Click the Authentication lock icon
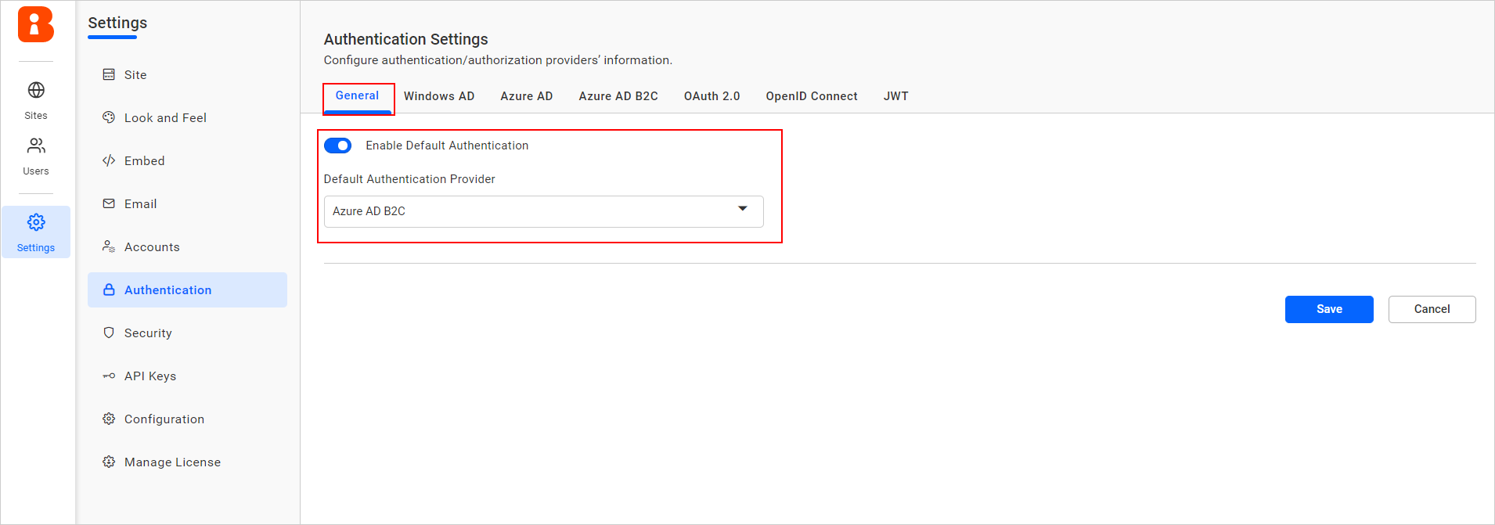Image resolution: width=1495 pixels, height=525 pixels. coord(109,289)
